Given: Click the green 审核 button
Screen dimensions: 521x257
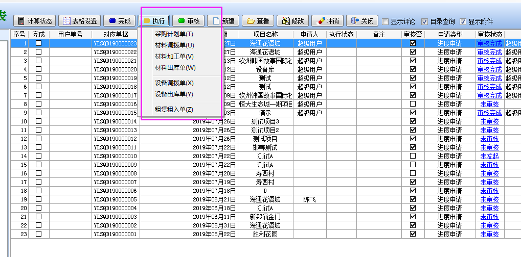Looking at the screenshot, I should pos(188,21).
